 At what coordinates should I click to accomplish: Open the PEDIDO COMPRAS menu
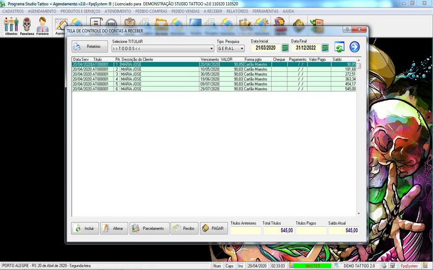tap(151, 11)
